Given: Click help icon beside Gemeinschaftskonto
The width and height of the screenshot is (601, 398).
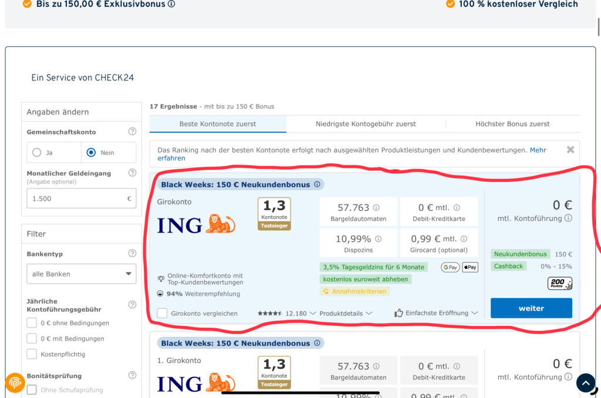Looking at the screenshot, I should tap(132, 131).
